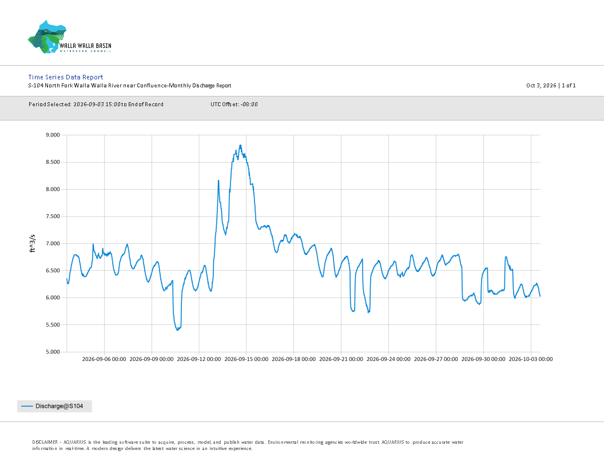
Task: Click the 2026-09-24 00:00 axis label
Action: [x=388, y=359]
